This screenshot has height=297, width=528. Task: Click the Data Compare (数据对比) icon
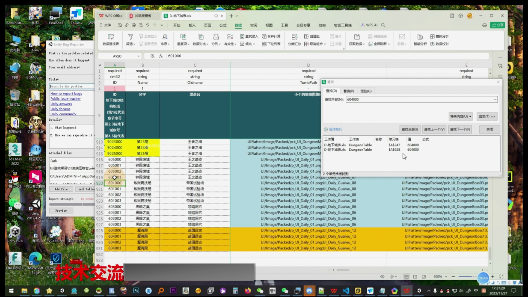coord(200,37)
